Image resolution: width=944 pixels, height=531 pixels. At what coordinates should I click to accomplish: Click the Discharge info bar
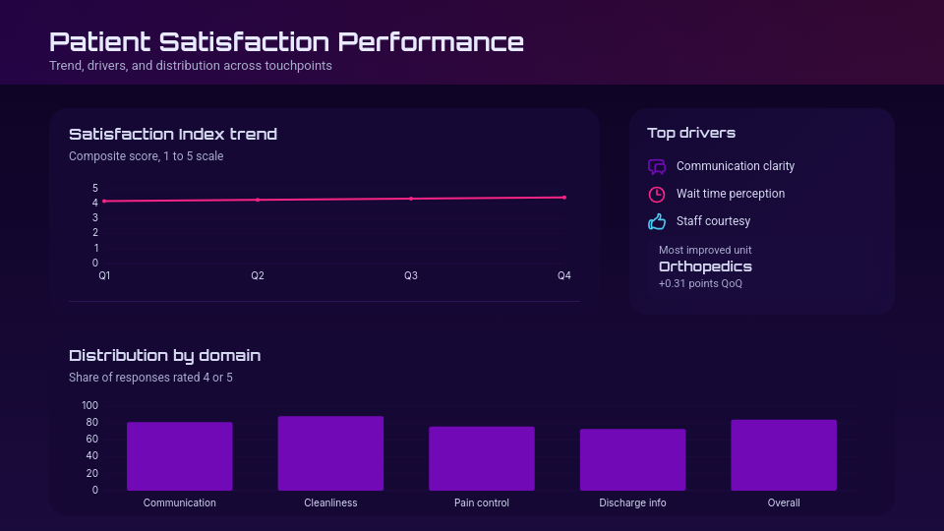click(632, 459)
